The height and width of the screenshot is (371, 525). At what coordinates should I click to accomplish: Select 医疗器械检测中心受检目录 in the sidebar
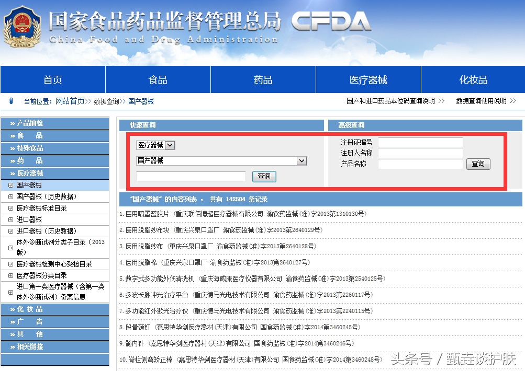pos(55,264)
